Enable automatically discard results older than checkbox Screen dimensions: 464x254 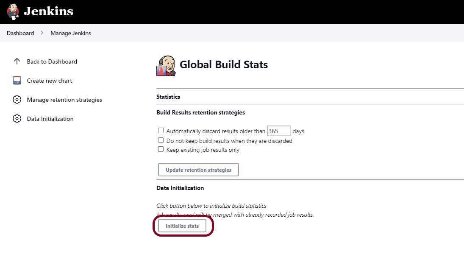(161, 131)
